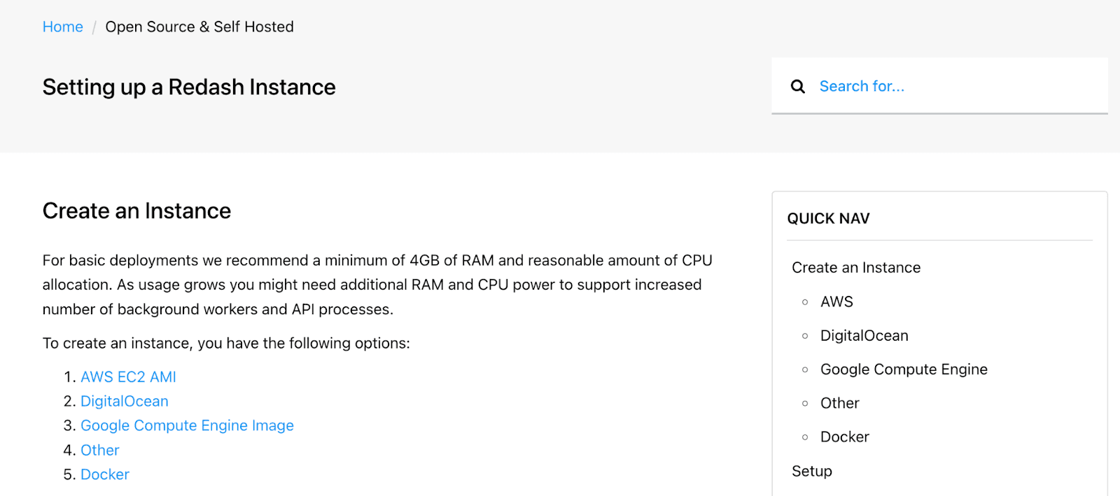Open the Docker option link in list
Screen dimensions: 1120x496
105,475
